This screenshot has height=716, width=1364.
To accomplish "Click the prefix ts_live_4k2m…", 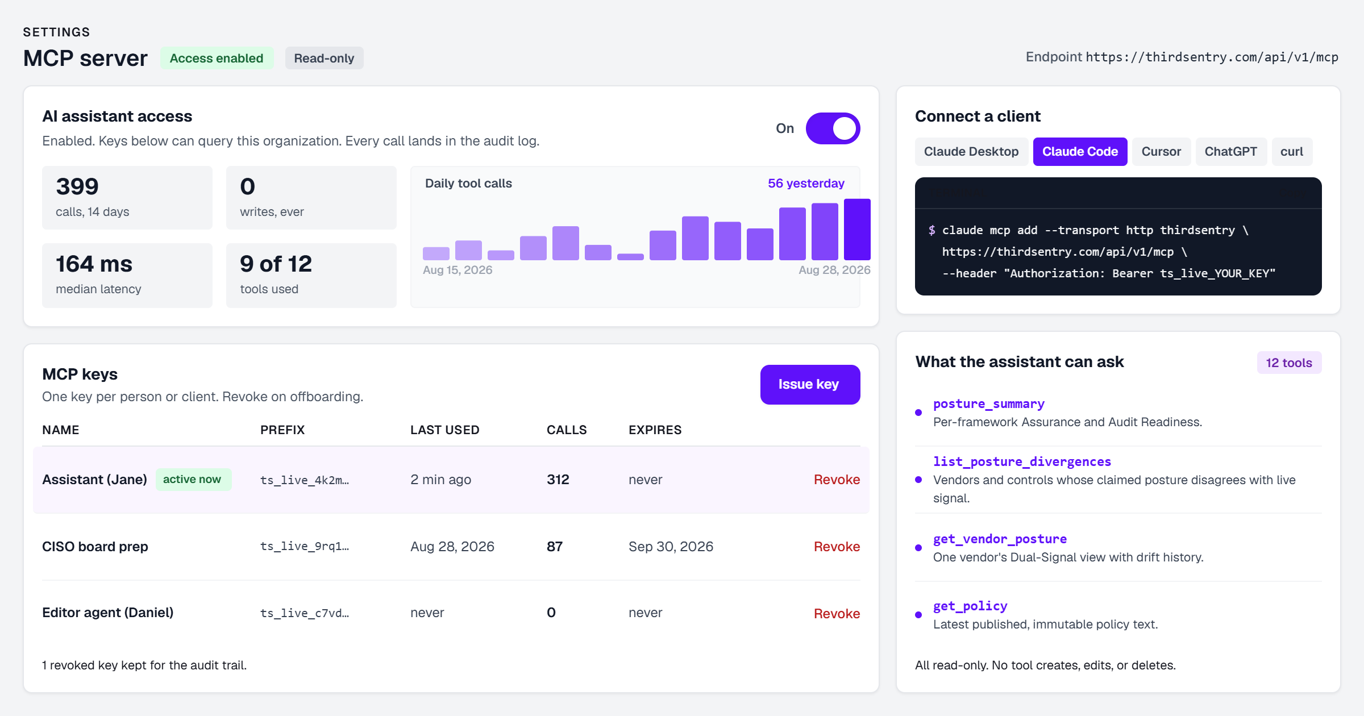I will [x=305, y=480].
